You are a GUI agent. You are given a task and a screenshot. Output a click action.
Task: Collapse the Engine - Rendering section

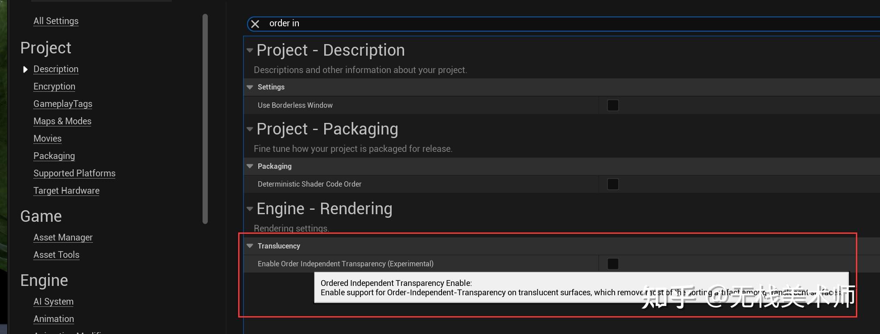(250, 209)
